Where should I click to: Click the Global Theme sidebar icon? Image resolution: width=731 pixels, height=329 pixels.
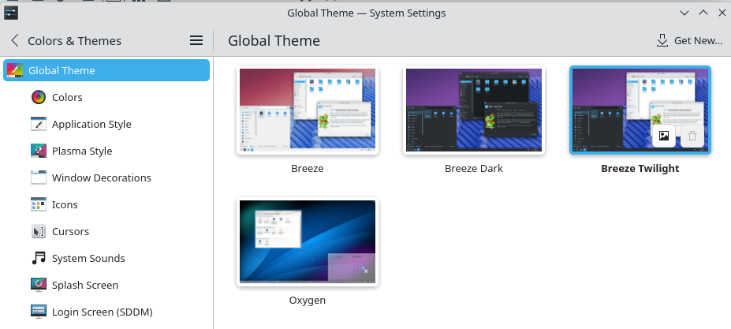[x=15, y=70]
